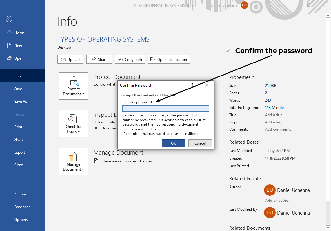Click the Share arrow icon

[93, 59]
